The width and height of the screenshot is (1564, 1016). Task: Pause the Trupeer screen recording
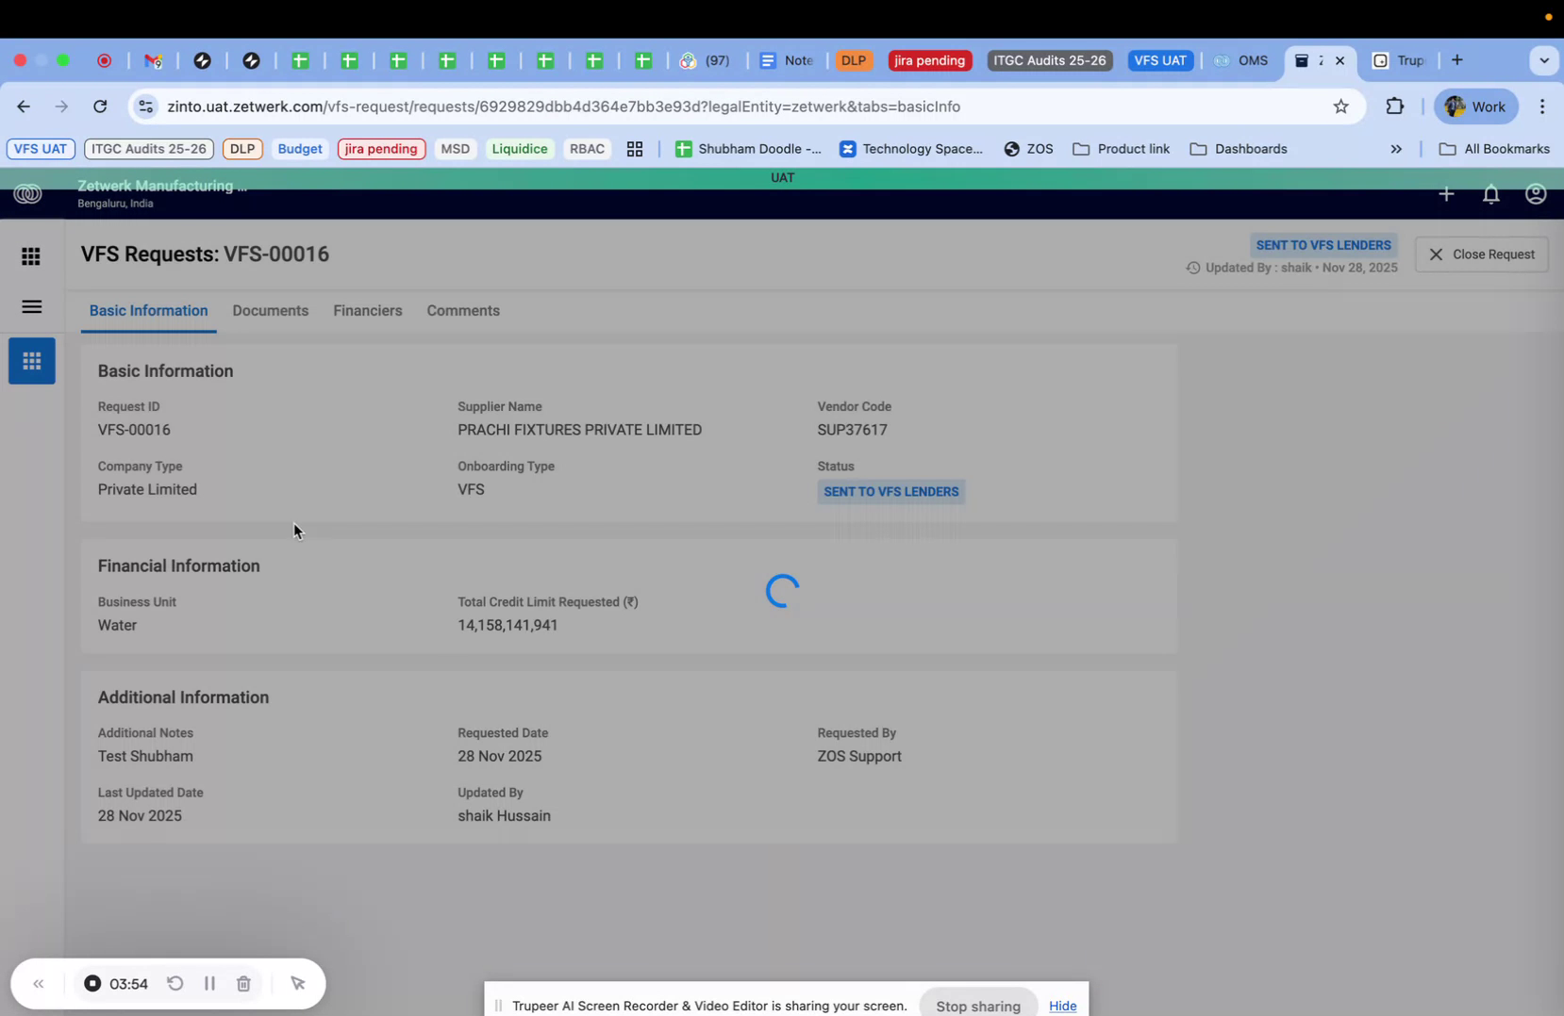(209, 983)
